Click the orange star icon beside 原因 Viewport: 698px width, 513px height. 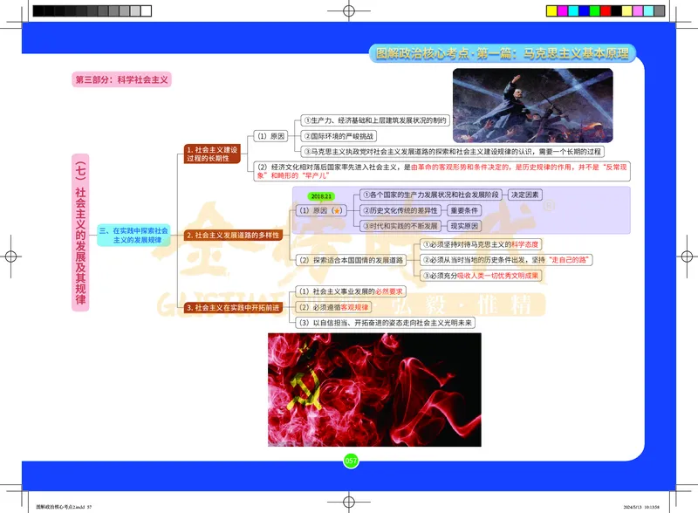[x=339, y=211]
